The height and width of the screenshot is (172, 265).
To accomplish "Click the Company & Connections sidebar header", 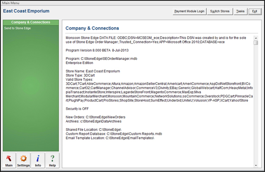I will point(31,22).
